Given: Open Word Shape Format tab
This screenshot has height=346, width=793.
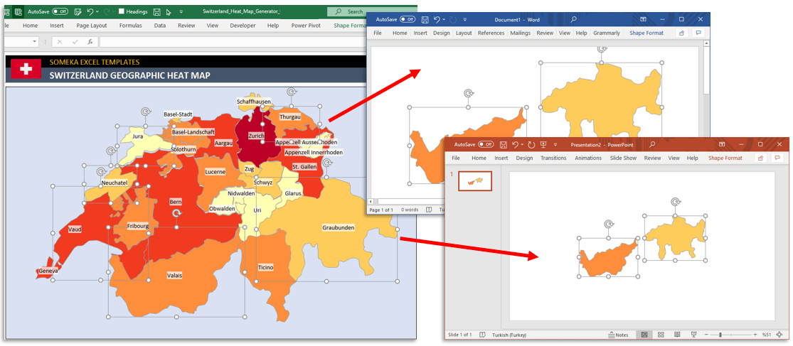Looking at the screenshot, I should click(x=646, y=33).
